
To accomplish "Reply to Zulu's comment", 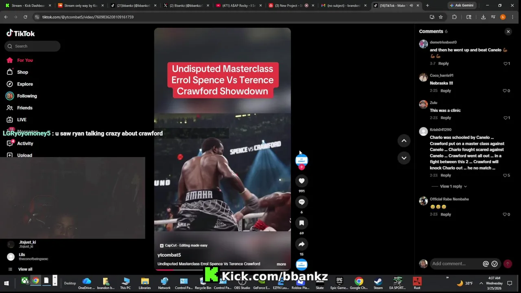I will point(446,118).
